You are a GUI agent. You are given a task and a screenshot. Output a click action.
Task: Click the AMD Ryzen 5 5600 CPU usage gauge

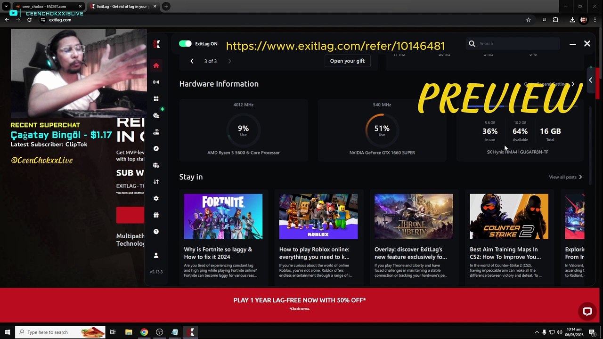(244, 130)
